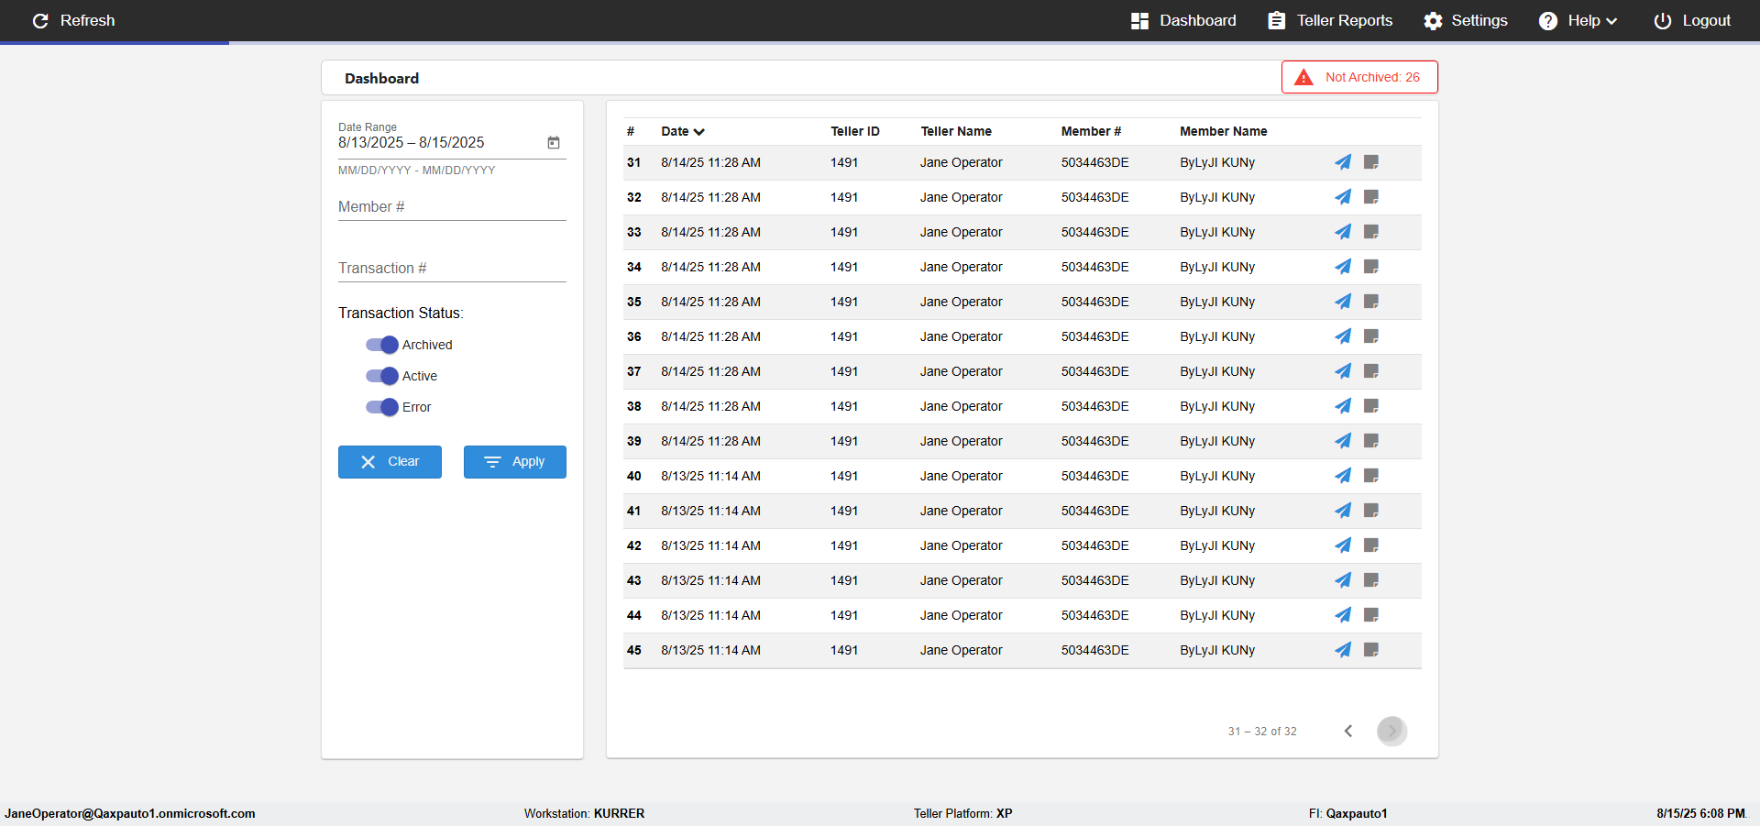Viewport: 1760px width, 826px height.
Task: Click the Transaction Status label
Action: pyautogui.click(x=401, y=313)
